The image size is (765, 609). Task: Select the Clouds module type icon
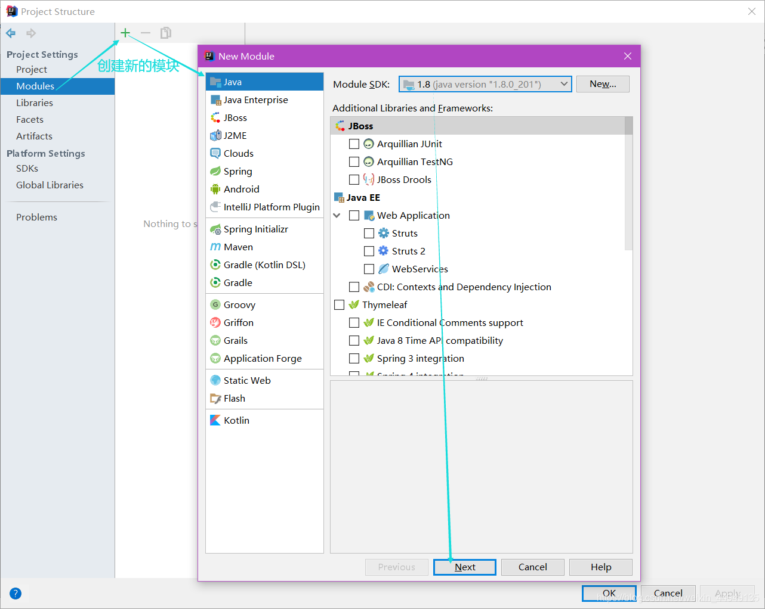[x=215, y=153]
